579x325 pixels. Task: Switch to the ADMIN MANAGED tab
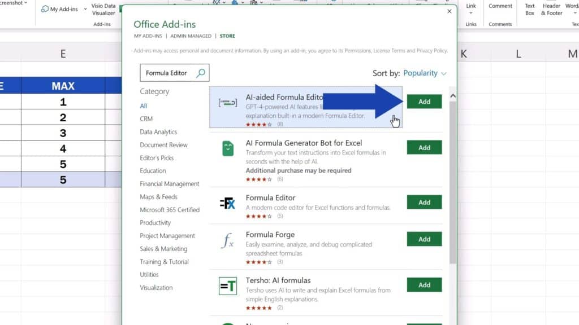[191, 36]
